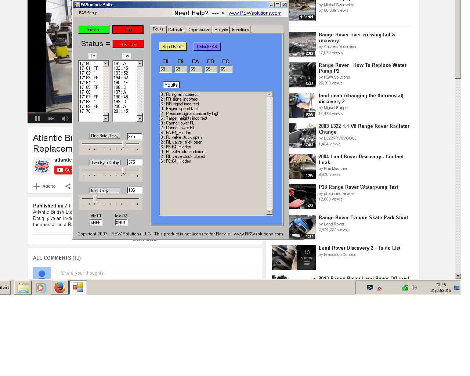Click the EASunlock Suite title bar icon
Image resolution: width=470 pixels, height=376 pixels.
[77, 5]
